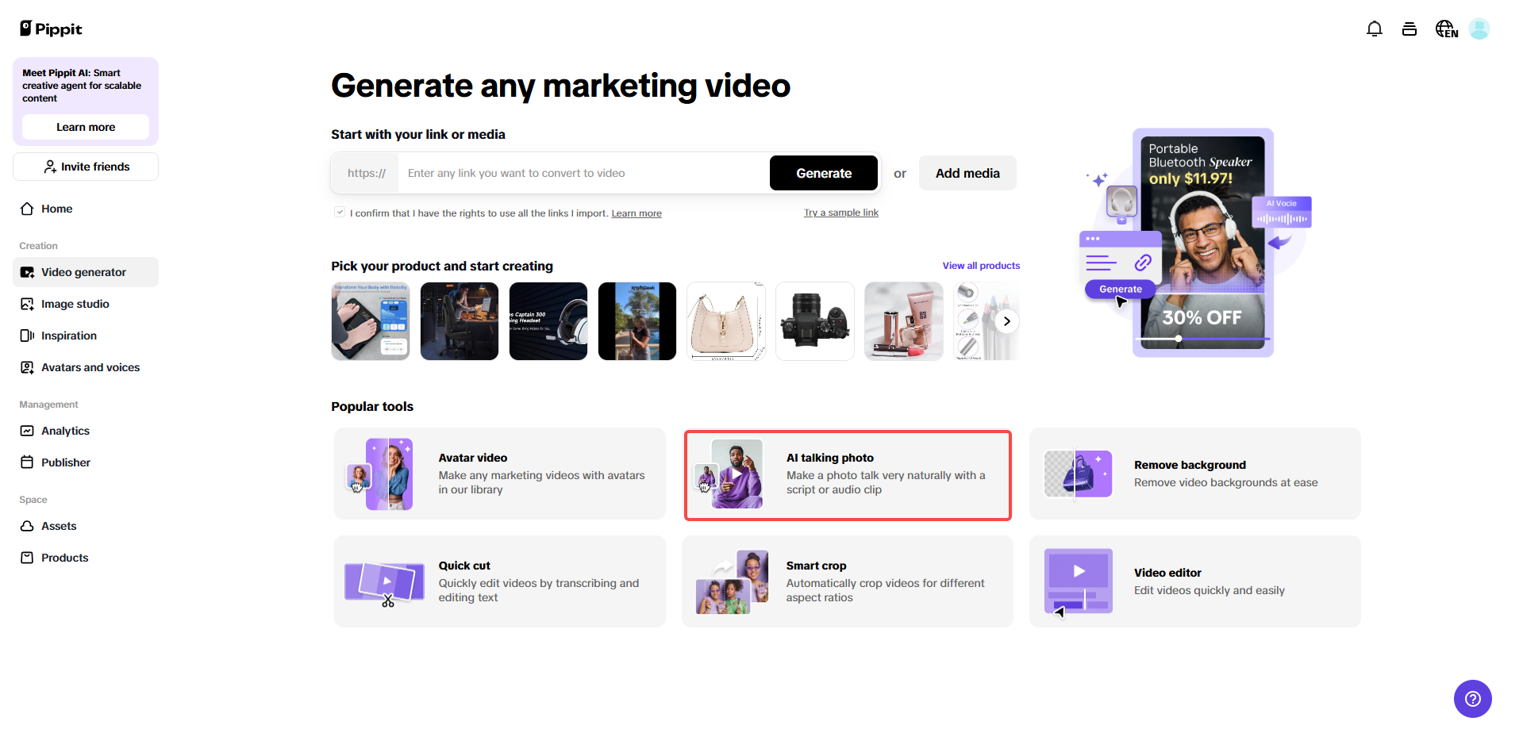Open View all products link
Screen dimensions: 1523x748
tap(981, 266)
